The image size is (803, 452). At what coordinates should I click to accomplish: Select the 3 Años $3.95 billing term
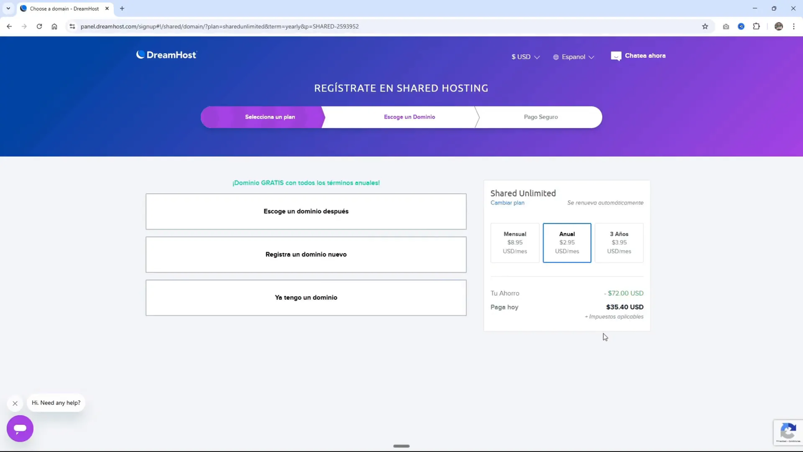619,243
